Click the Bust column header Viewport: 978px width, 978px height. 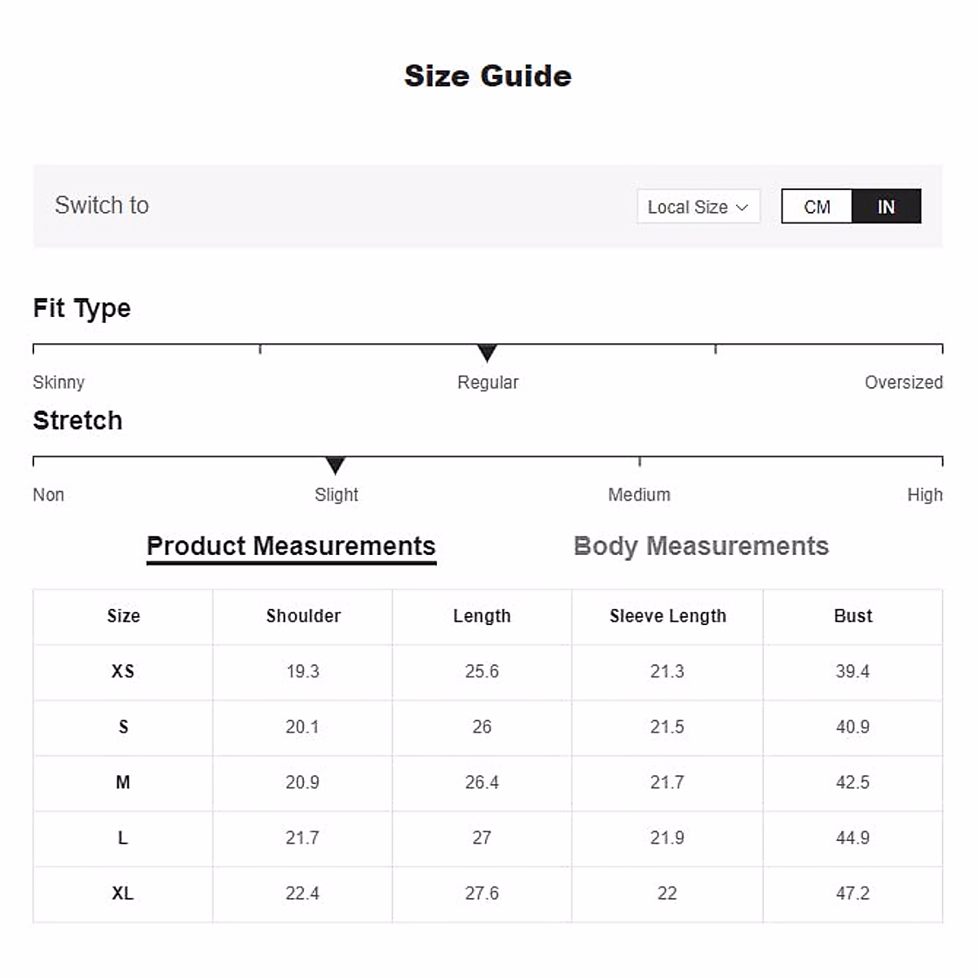pyautogui.click(x=852, y=616)
